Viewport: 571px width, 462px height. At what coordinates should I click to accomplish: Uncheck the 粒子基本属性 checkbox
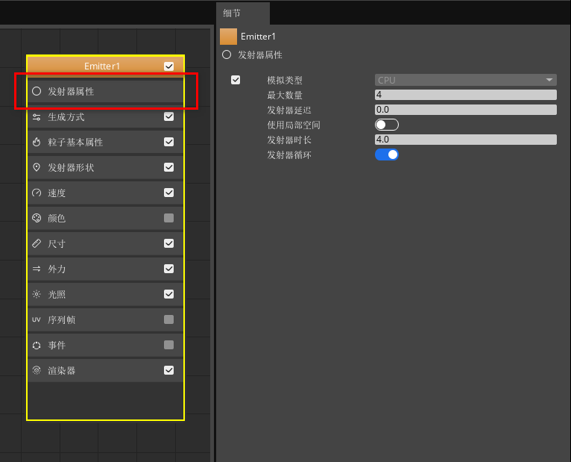click(168, 142)
